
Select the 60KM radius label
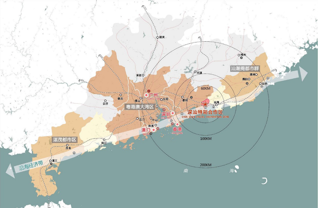click(206, 88)
